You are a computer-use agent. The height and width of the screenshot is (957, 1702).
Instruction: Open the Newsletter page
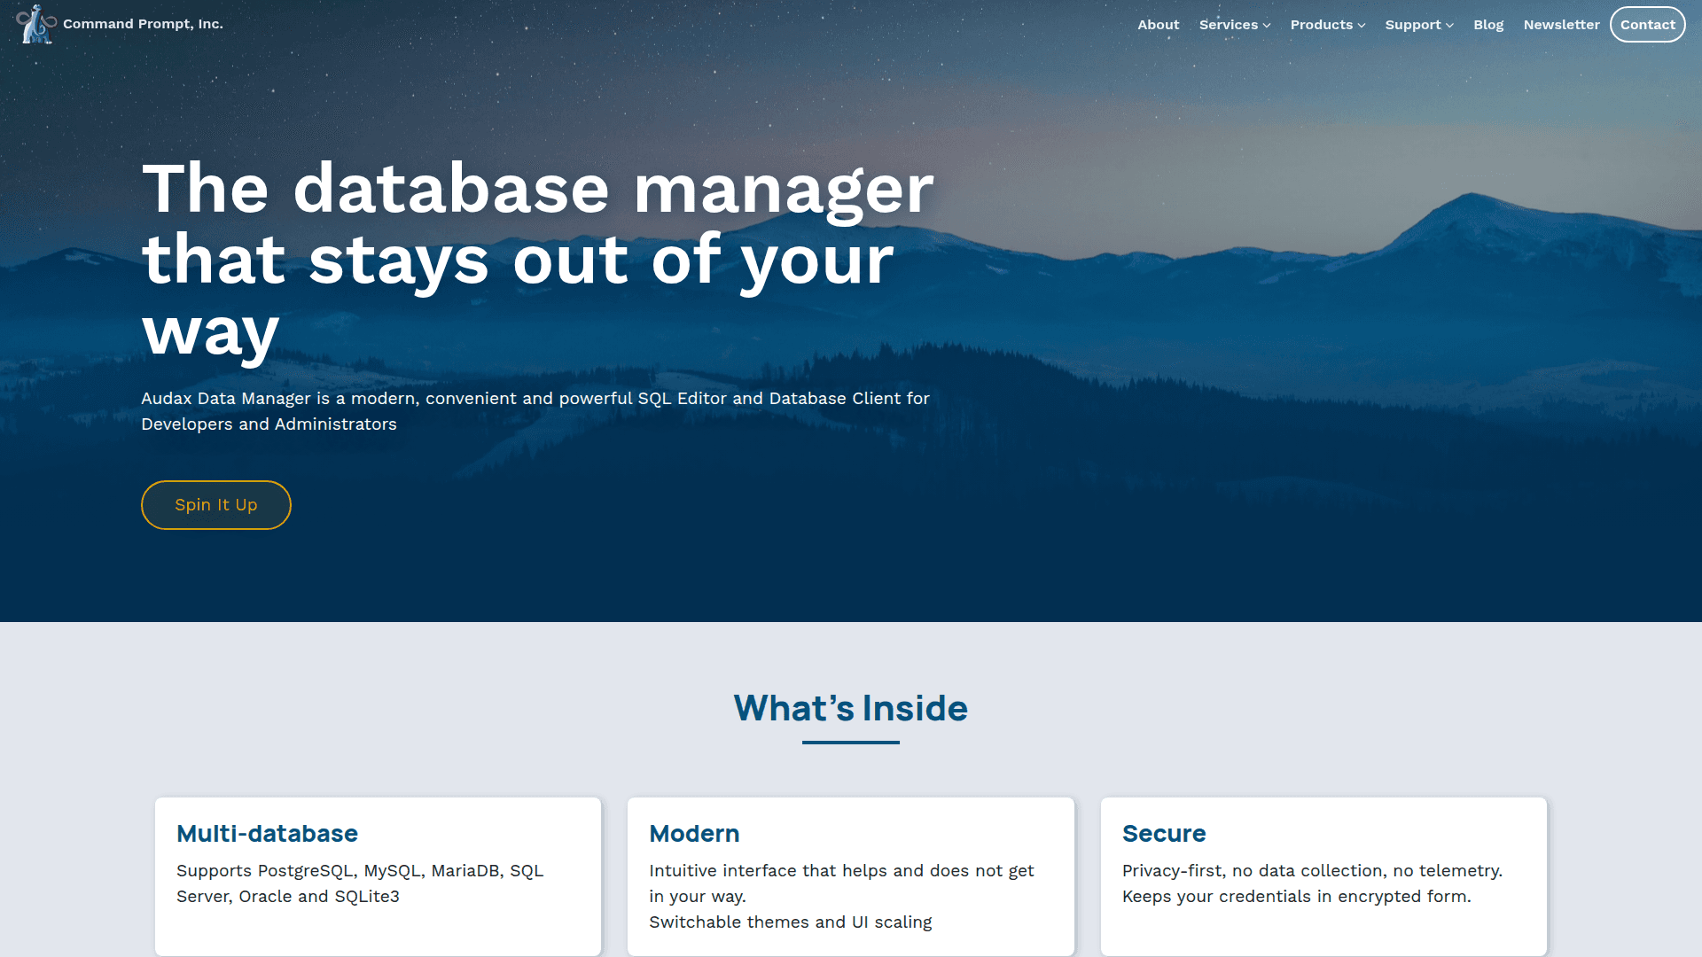pyautogui.click(x=1561, y=25)
